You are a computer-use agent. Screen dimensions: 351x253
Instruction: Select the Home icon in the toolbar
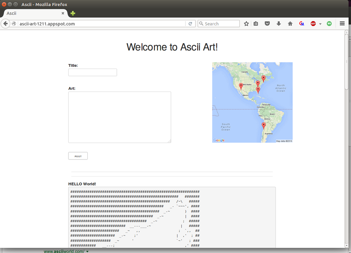290,24
